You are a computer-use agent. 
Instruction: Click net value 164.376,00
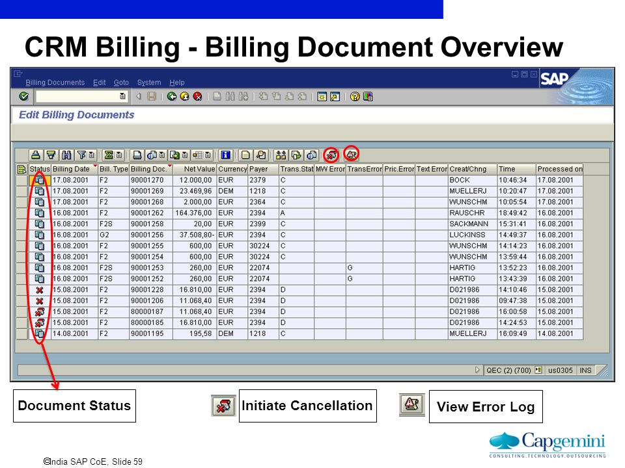(194, 213)
